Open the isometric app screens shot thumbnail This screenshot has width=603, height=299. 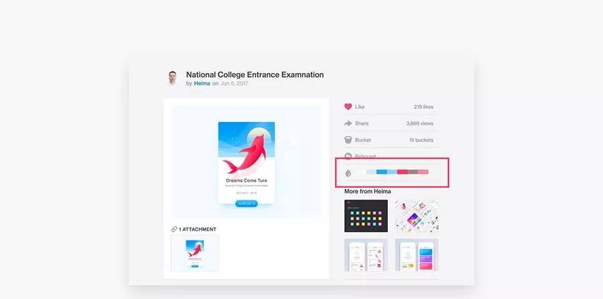(417, 216)
